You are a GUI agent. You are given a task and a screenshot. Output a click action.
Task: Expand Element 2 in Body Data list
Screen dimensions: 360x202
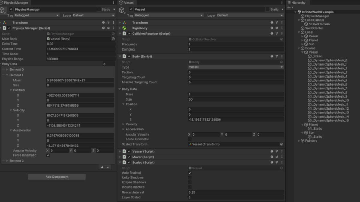(x=7, y=161)
